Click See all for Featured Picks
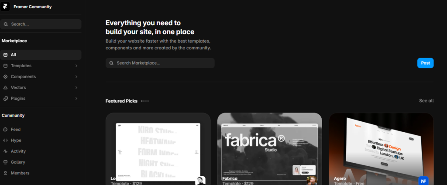This screenshot has height=185, width=447. (x=426, y=101)
